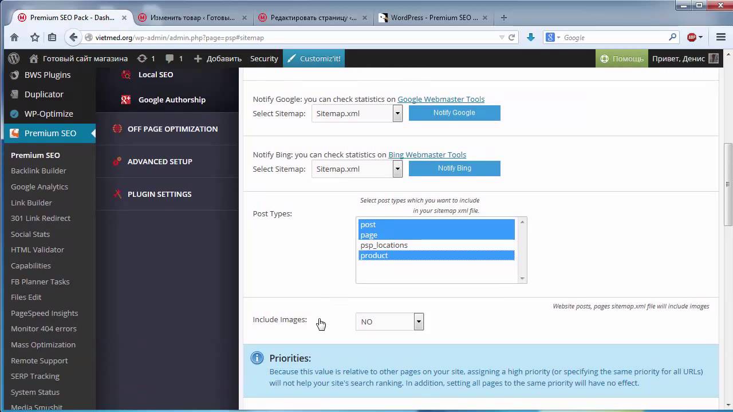
Task: Click the user avatar next to Привет, Денис
Action: [714, 58]
